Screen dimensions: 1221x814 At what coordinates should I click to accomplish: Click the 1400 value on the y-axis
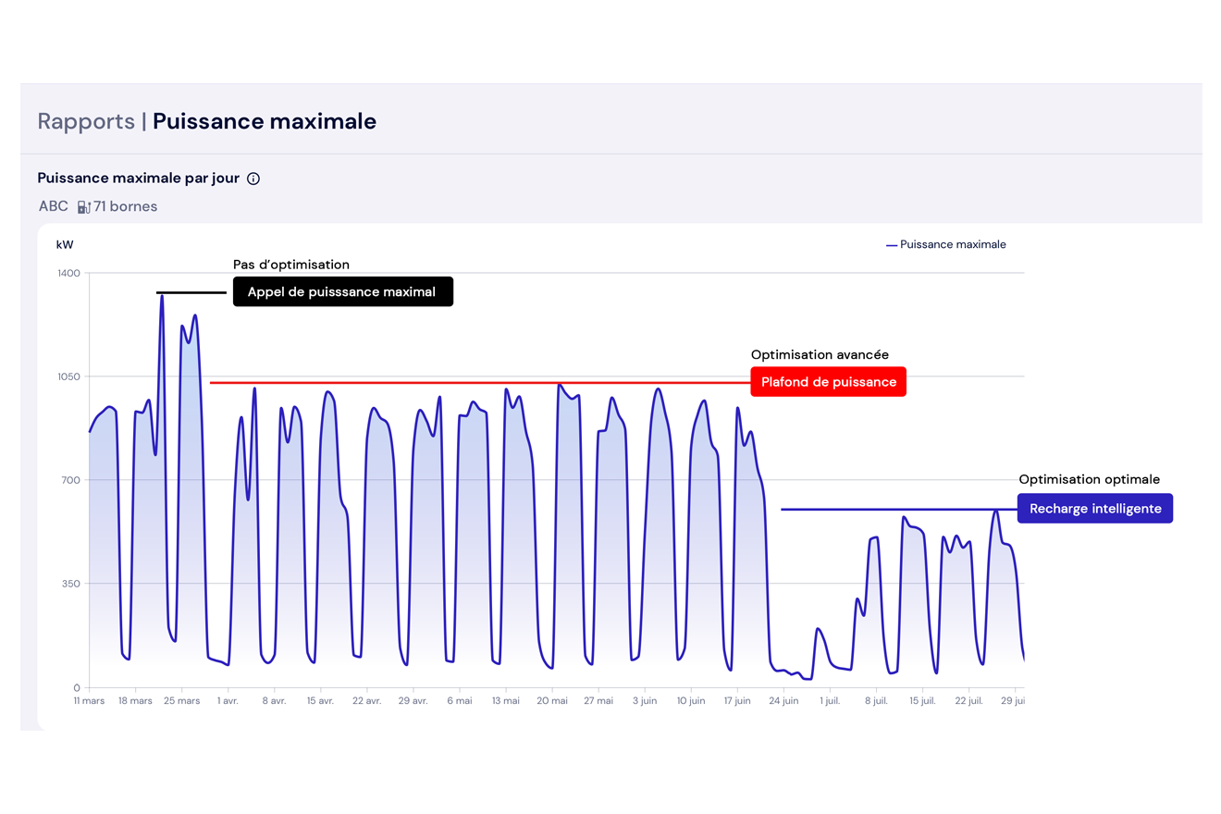coord(69,273)
